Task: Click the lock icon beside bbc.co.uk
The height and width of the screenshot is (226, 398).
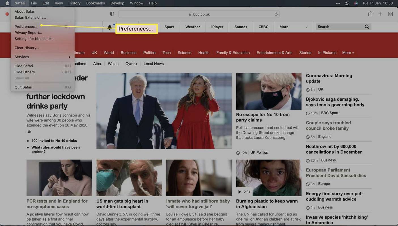Action: tap(190, 14)
